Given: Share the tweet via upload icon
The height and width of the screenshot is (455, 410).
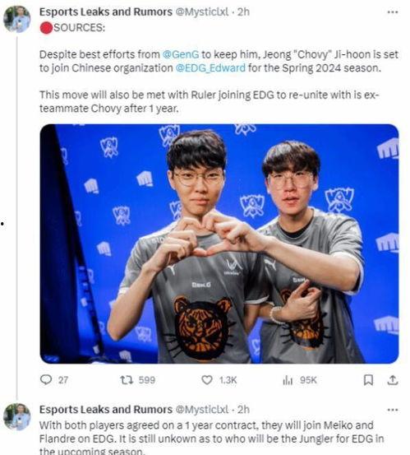Looking at the screenshot, I should coord(393,380).
